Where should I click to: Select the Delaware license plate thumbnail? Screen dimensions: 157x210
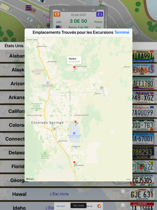click(143, 153)
